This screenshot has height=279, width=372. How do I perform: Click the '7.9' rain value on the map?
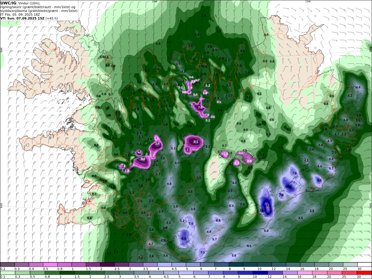click(281, 195)
